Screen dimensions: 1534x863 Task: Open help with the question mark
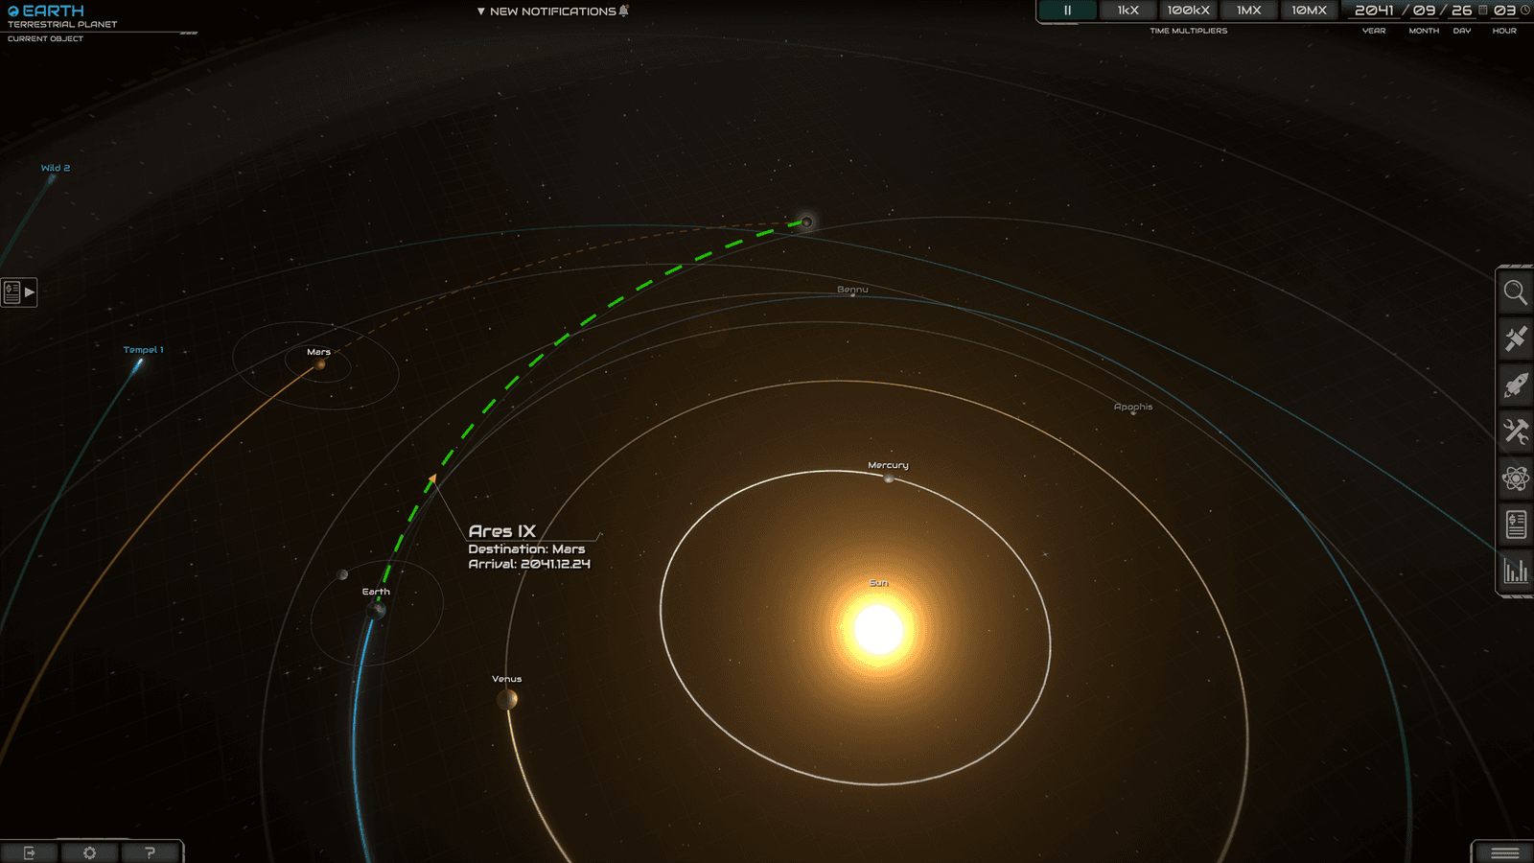[150, 852]
